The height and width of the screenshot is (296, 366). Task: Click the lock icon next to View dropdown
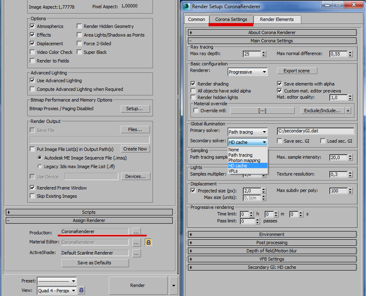(x=82, y=290)
